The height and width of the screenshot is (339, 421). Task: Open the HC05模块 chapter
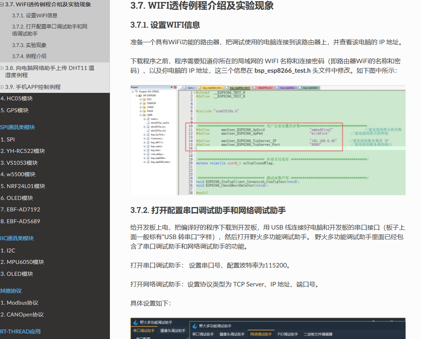(x=17, y=98)
